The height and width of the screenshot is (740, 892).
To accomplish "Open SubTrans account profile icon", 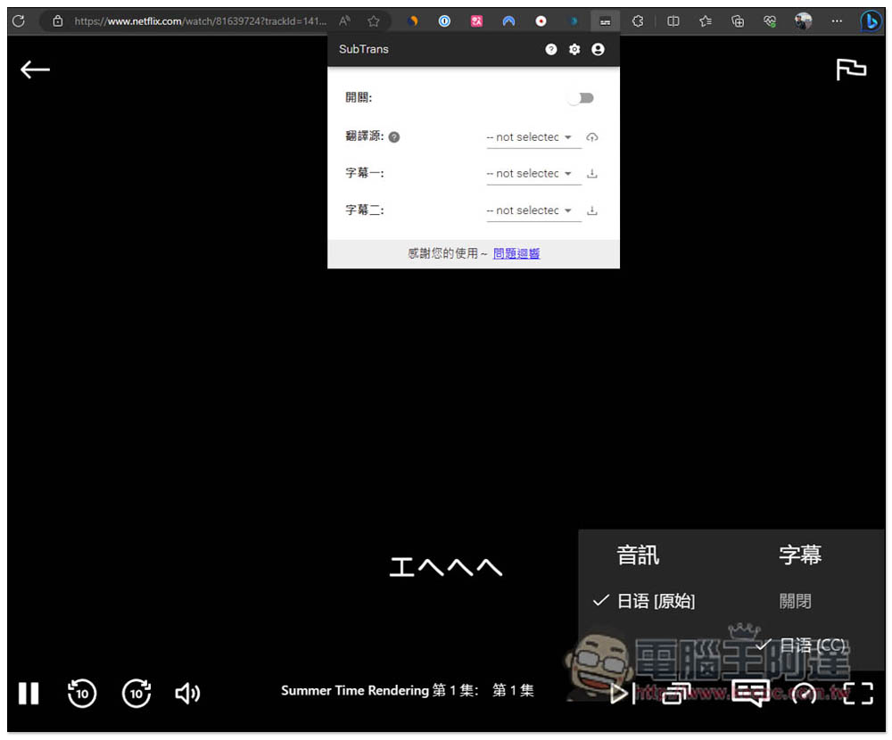I will point(598,50).
